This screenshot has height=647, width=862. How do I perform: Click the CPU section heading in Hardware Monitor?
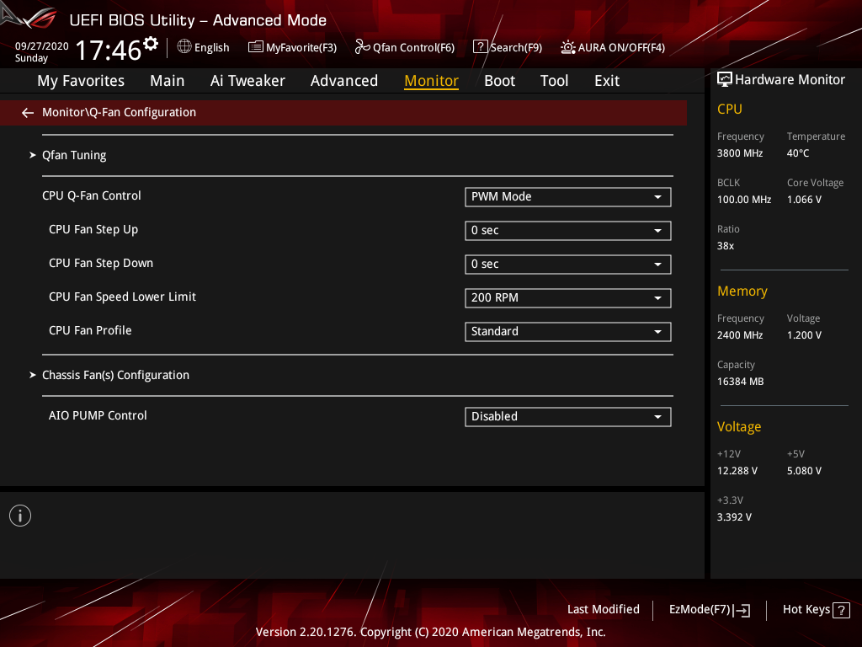coord(730,110)
